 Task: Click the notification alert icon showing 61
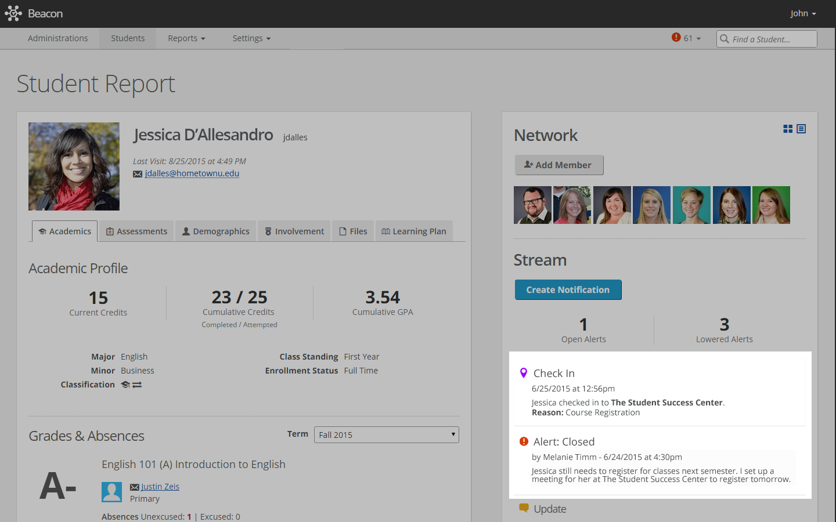(x=676, y=37)
